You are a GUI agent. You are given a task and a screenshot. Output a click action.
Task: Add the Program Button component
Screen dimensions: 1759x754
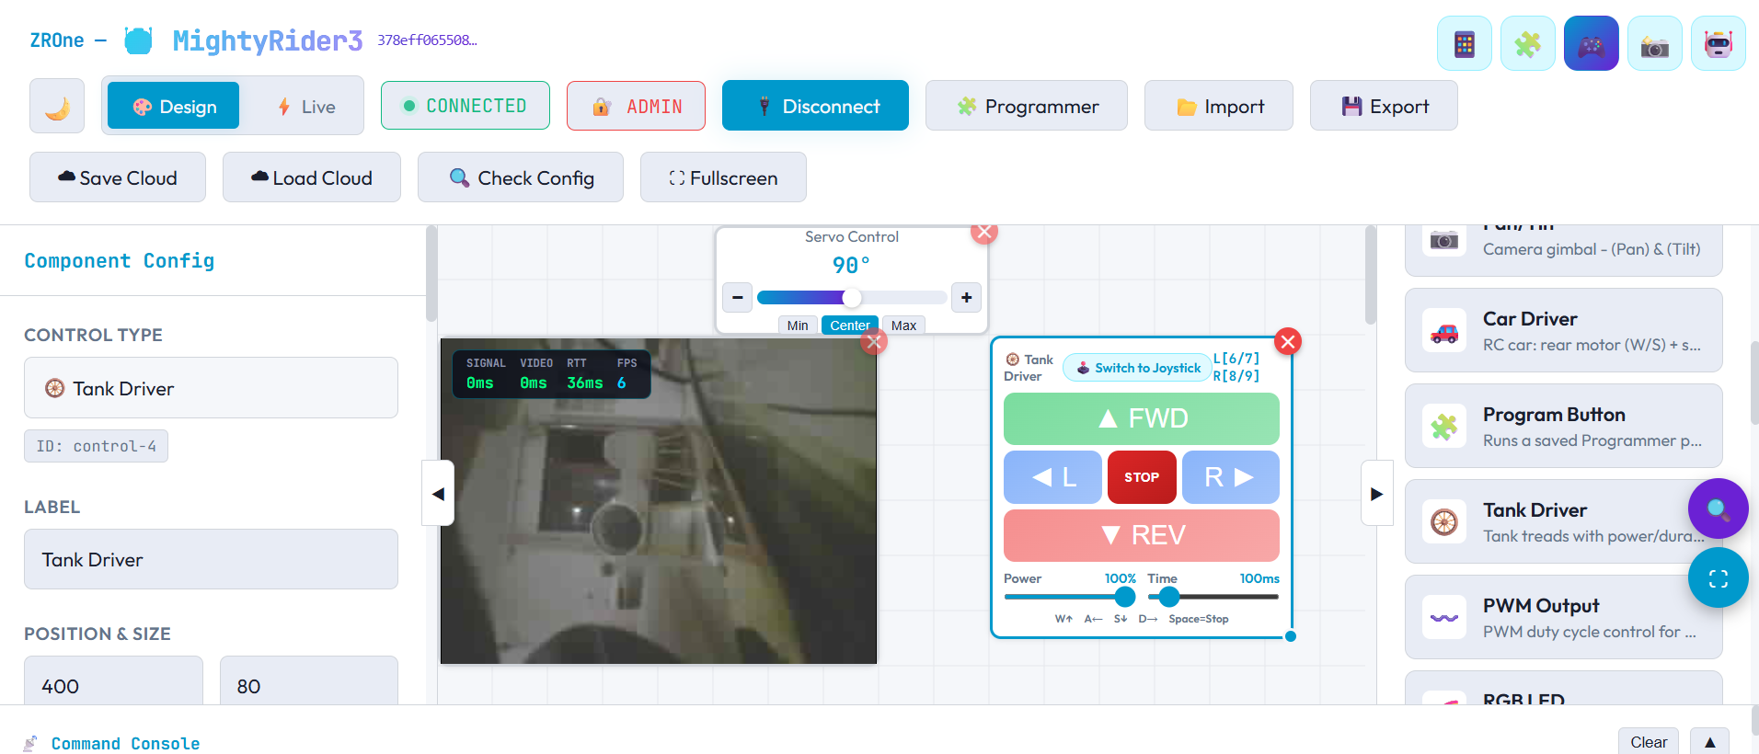[1563, 426]
